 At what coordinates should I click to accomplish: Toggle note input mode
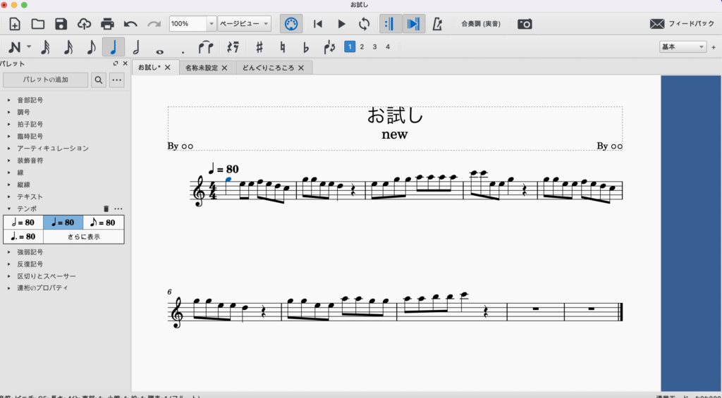click(x=15, y=47)
